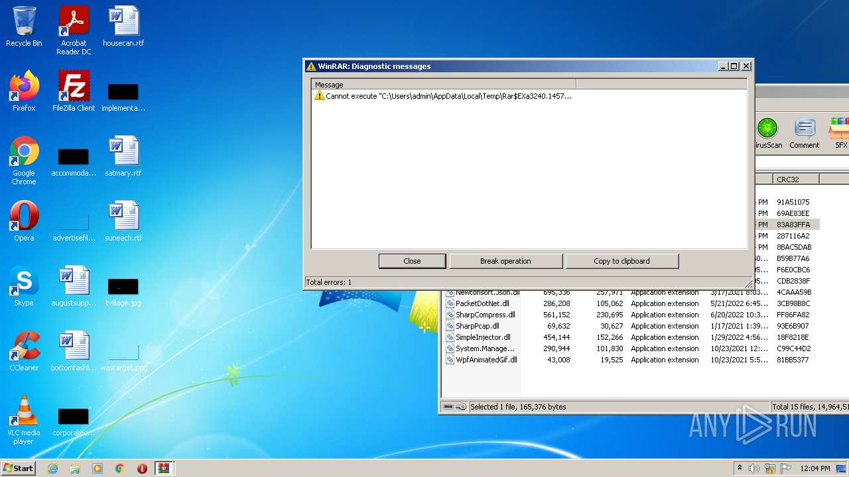Open implementa desktop file
The width and height of the screenshot is (849, 477).
tap(123, 96)
